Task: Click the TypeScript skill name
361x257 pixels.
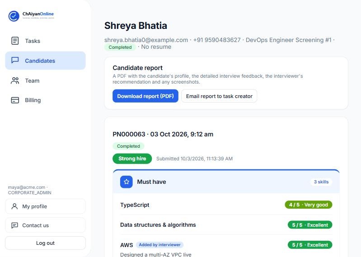Action: pyautogui.click(x=135, y=205)
